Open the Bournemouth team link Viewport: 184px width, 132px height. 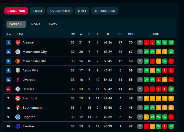33,108
